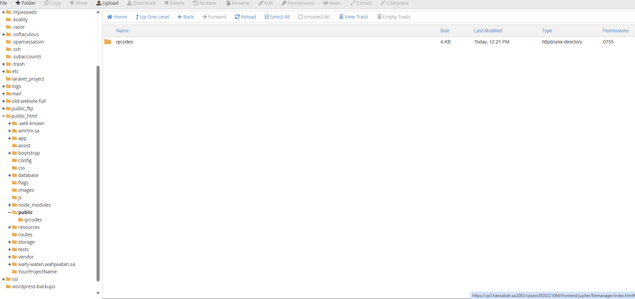Navigate Up One Level
Screen dimensions: 635x299
[x=152, y=17]
